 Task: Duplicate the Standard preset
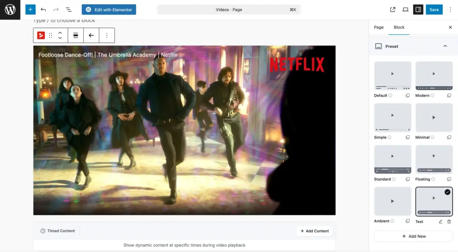[407, 179]
